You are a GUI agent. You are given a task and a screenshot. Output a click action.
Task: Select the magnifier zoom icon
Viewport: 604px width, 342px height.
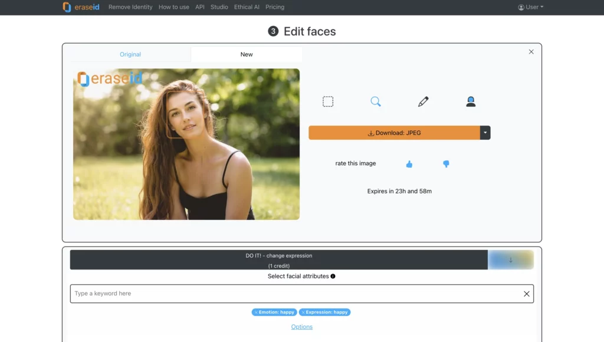pos(376,101)
